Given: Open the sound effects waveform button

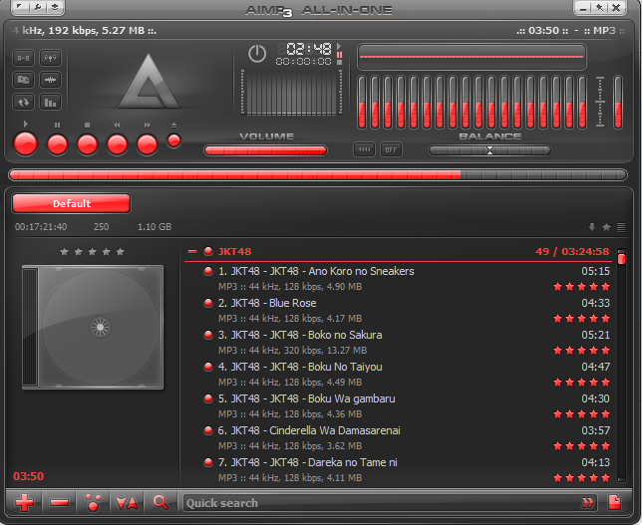Looking at the screenshot, I should point(50,80).
